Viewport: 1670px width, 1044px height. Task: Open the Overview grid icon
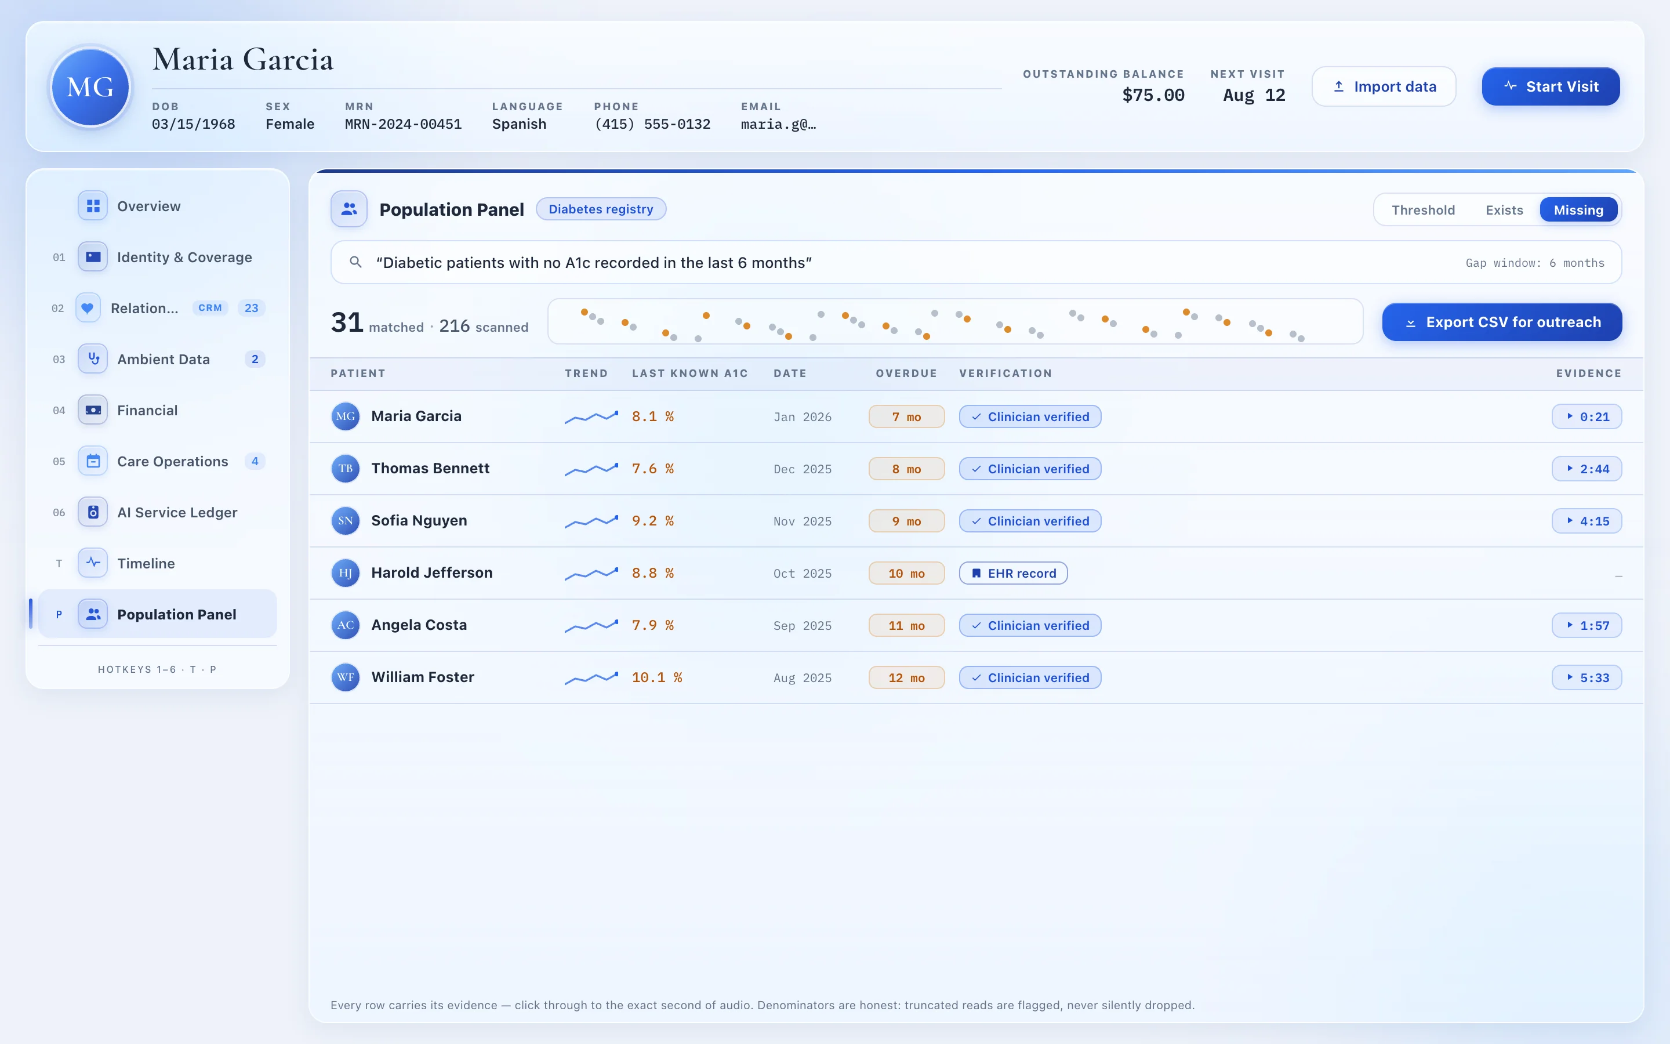(92, 206)
